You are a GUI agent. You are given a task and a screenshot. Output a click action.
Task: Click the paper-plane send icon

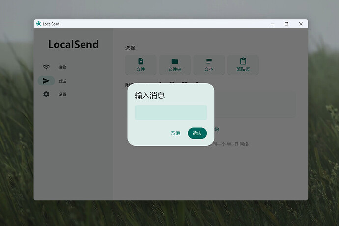46,81
